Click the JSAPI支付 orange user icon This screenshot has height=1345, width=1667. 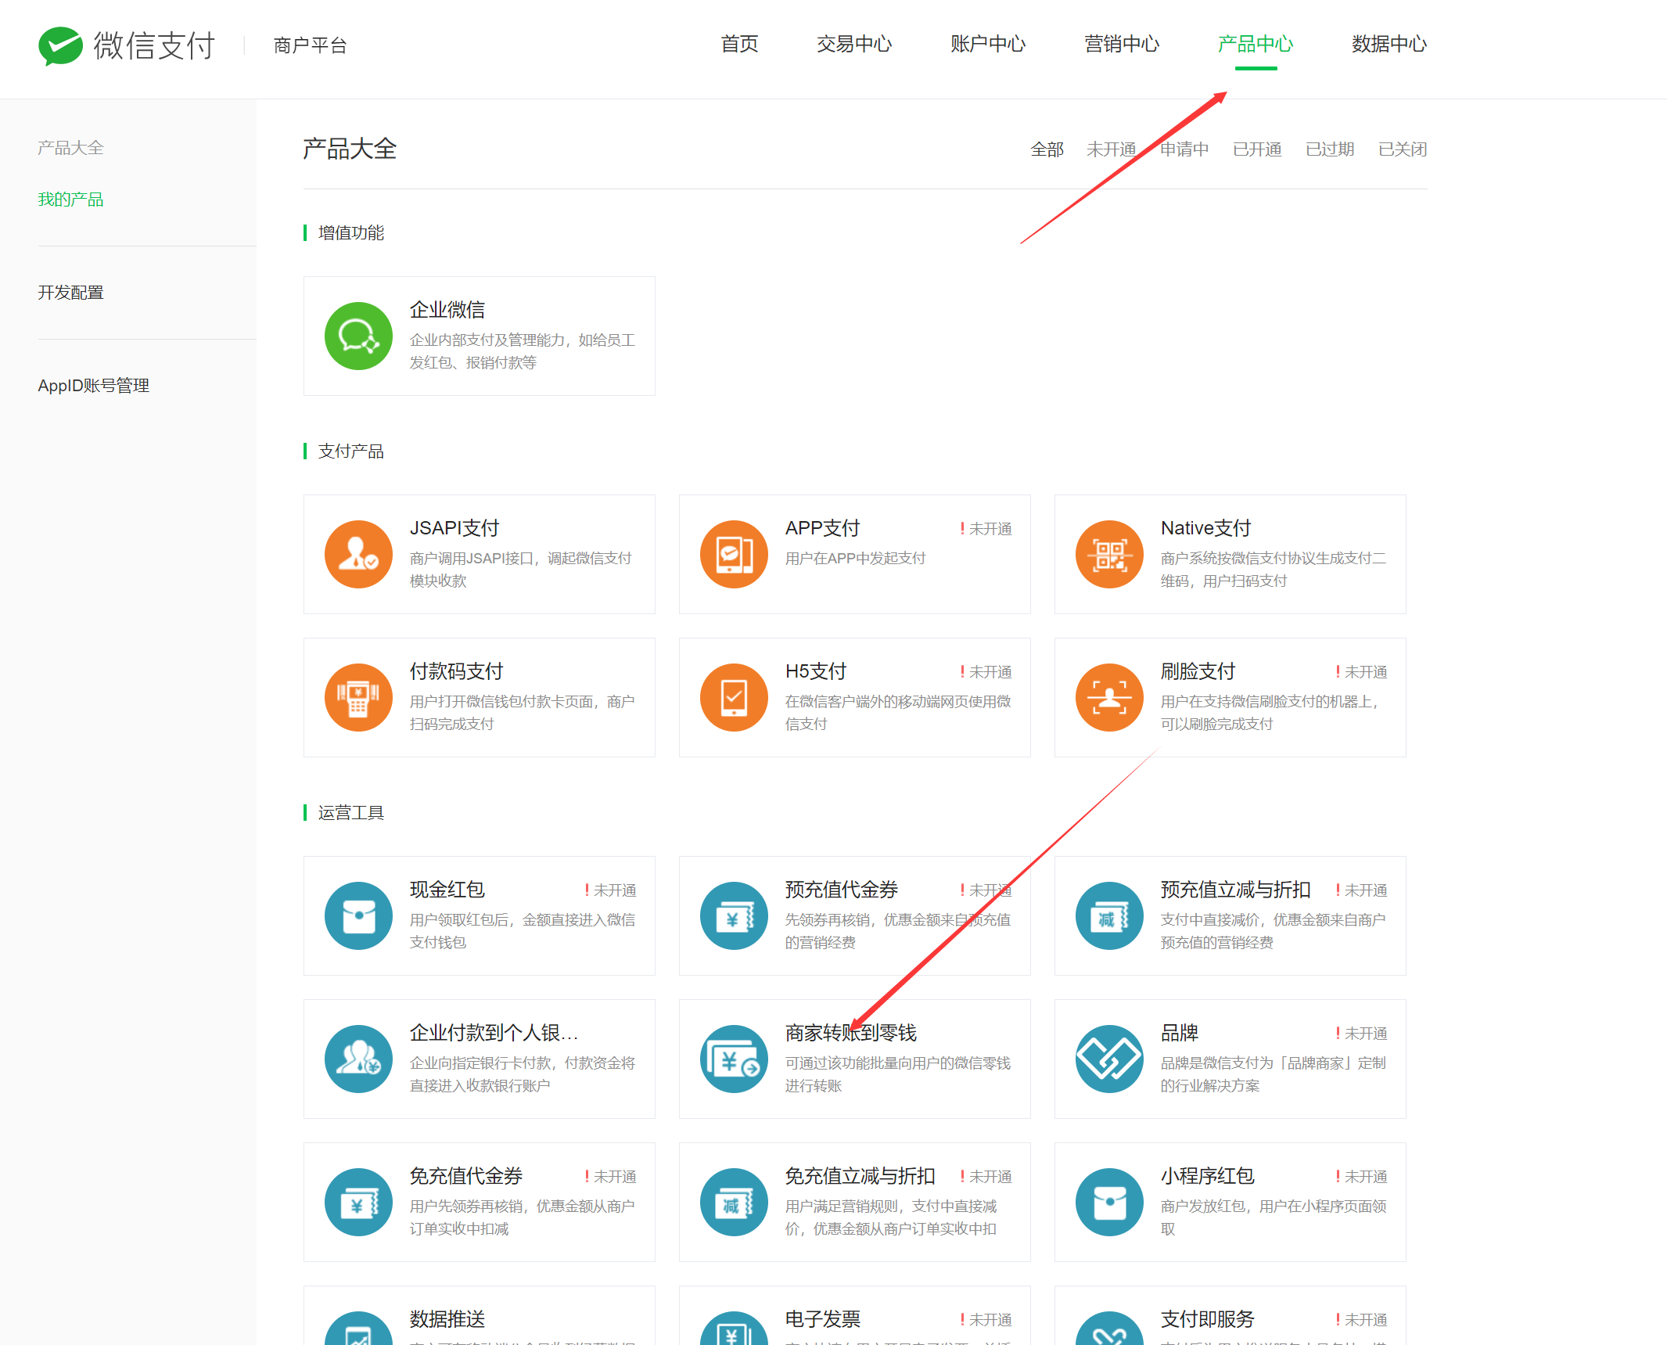358,554
